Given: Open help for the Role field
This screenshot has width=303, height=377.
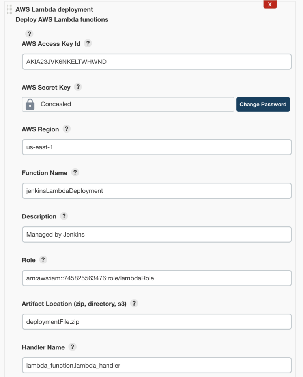Looking at the screenshot, I should tap(43, 260).
